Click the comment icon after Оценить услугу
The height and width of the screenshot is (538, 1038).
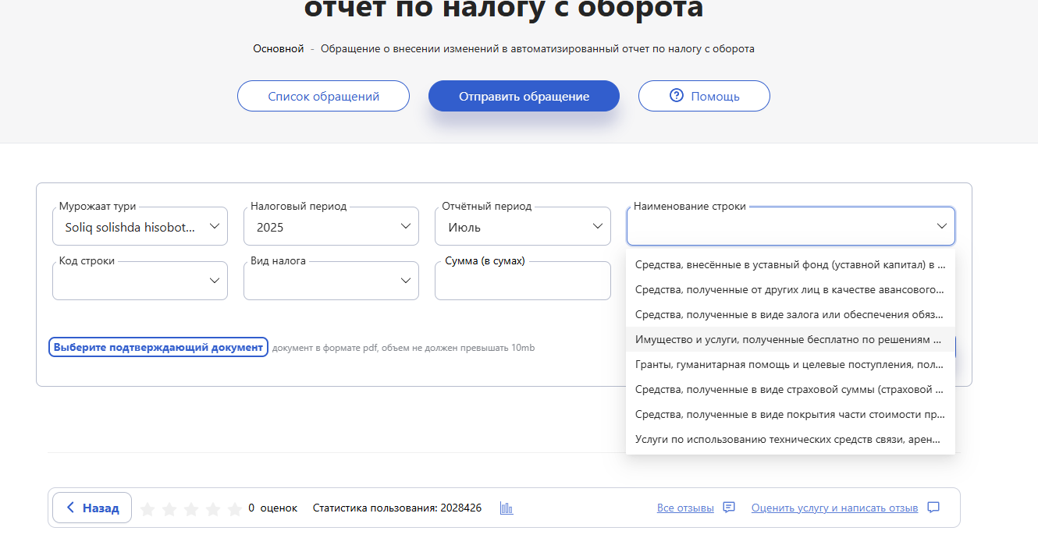[x=933, y=508]
